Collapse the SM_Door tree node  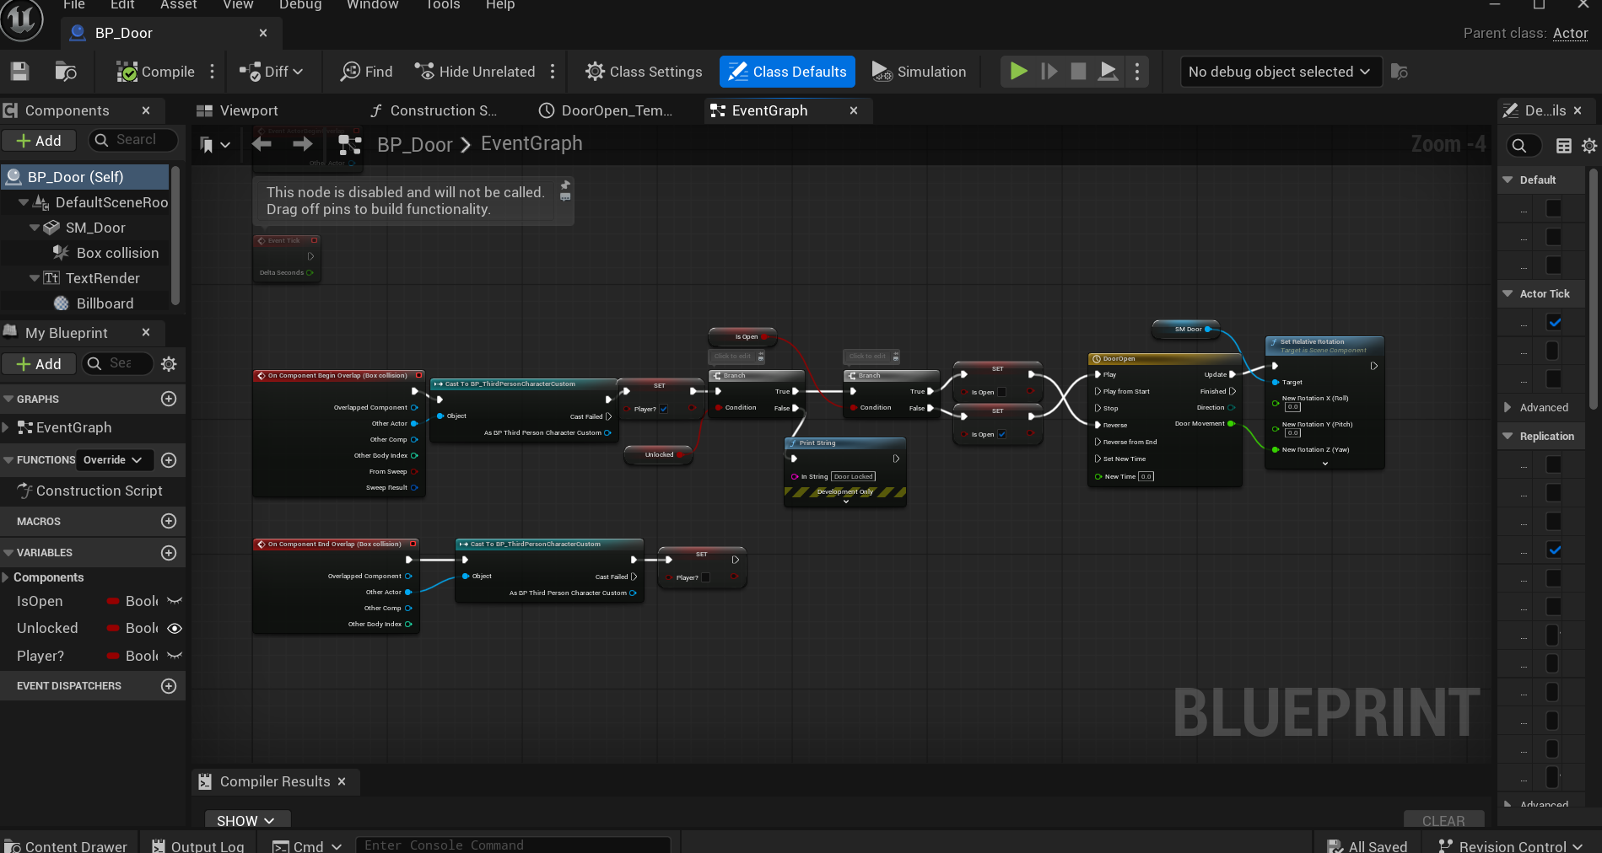(35, 228)
